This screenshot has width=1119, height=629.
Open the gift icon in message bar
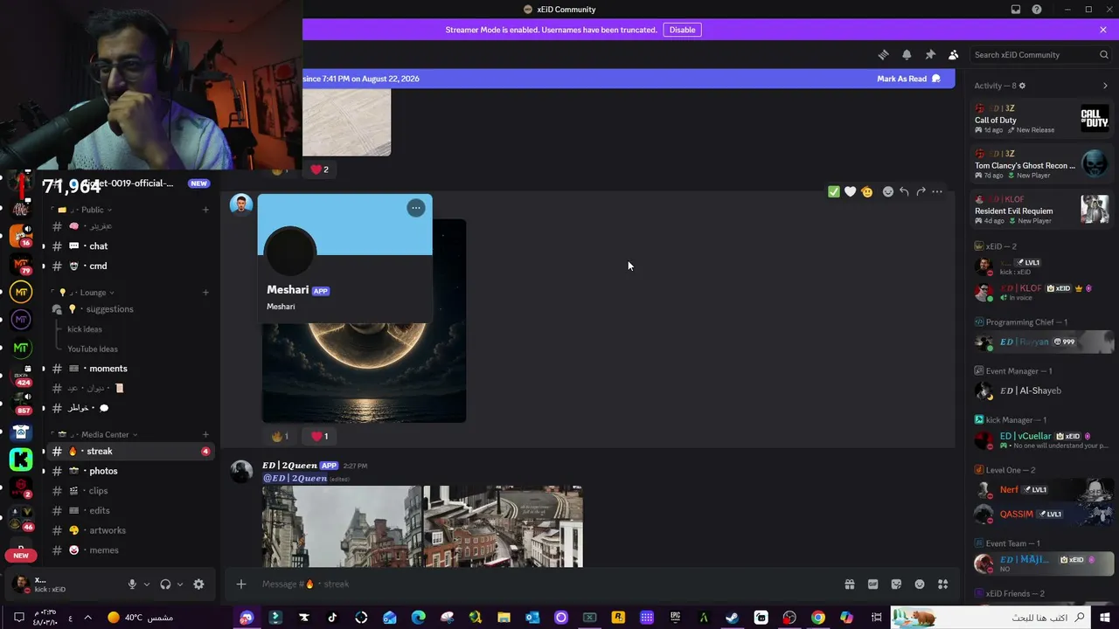point(849,584)
